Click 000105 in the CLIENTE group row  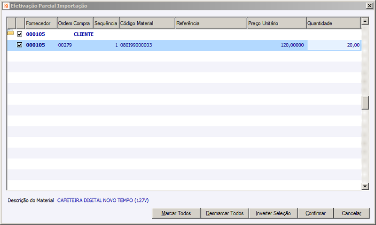[x=36, y=34]
